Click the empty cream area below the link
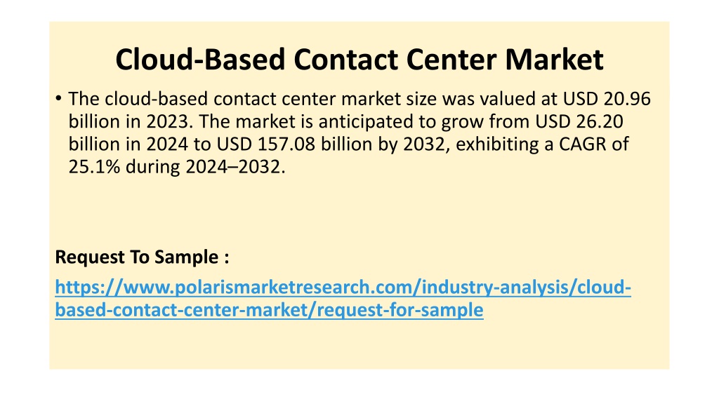 pos(359,344)
